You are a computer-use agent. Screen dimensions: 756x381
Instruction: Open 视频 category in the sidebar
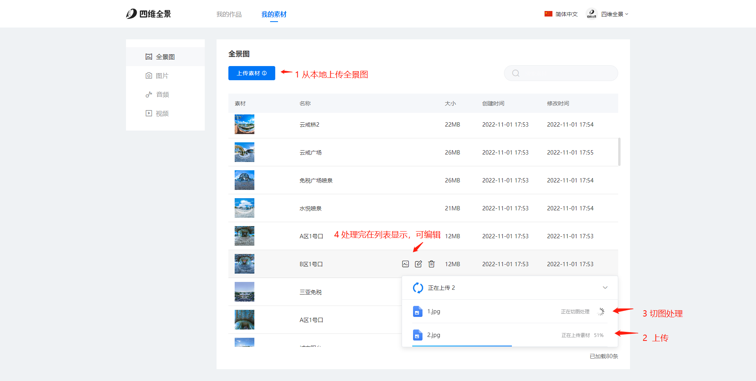click(x=162, y=113)
